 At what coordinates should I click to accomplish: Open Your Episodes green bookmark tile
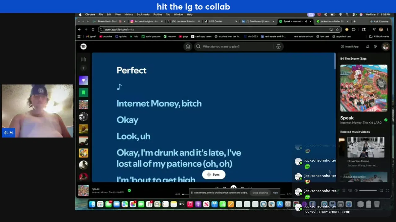click(x=83, y=92)
